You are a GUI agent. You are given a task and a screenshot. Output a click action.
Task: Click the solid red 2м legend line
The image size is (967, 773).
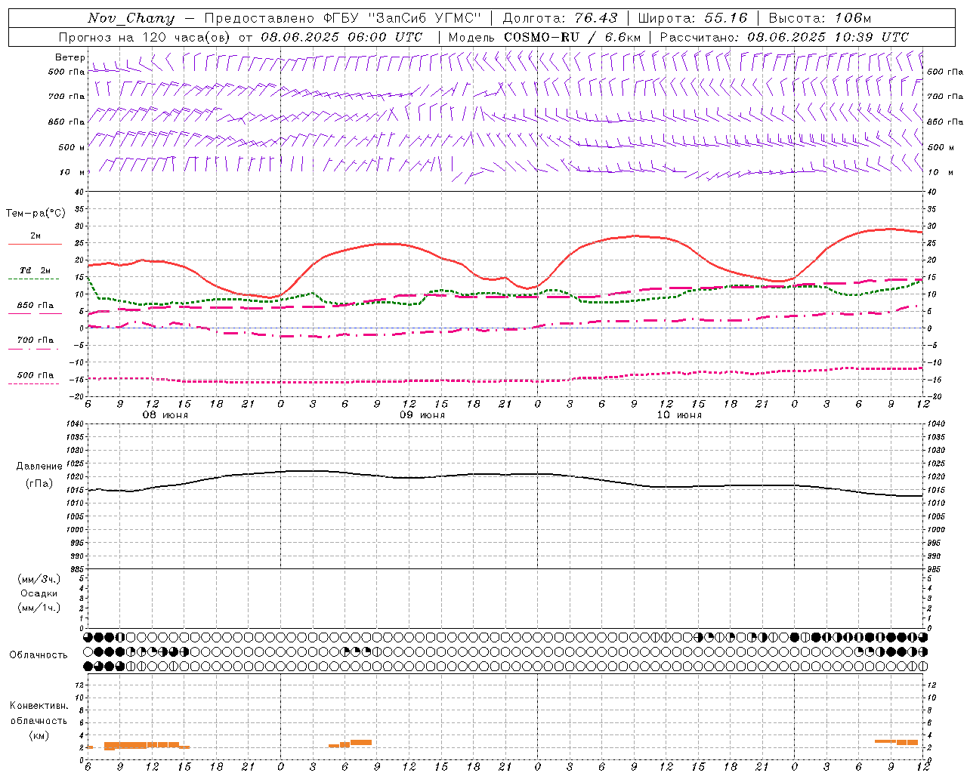click(x=35, y=245)
